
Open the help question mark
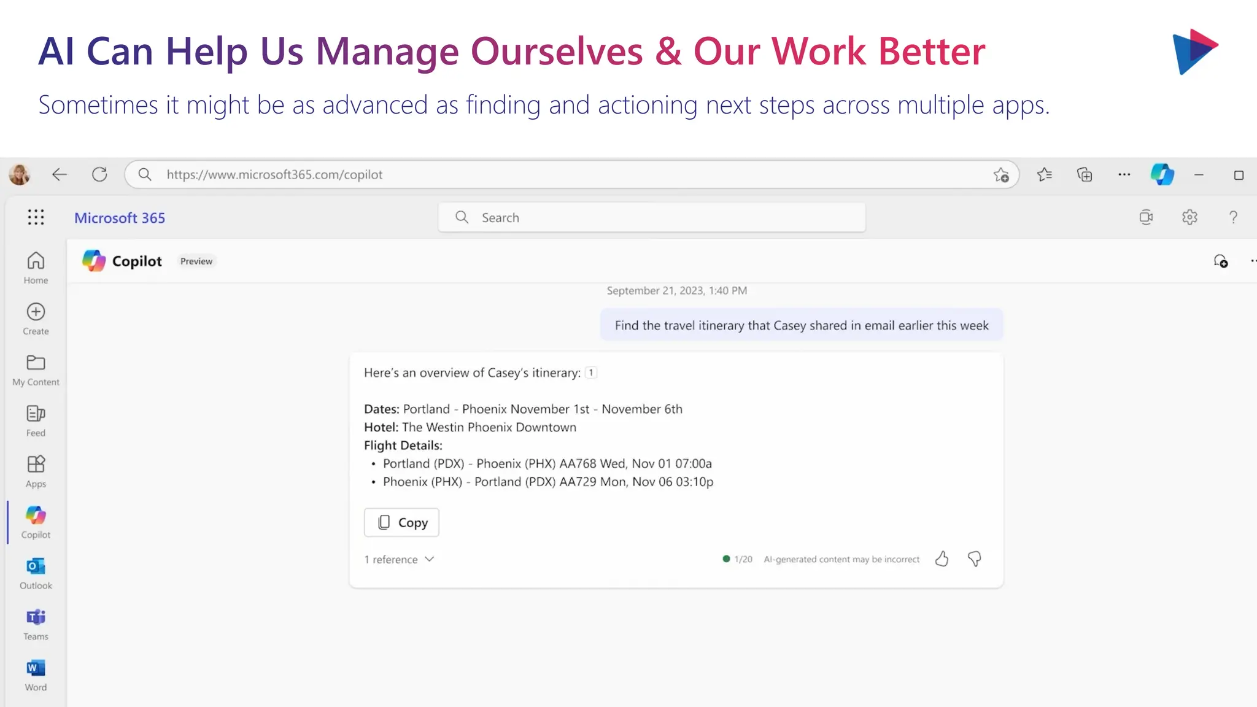(1233, 217)
